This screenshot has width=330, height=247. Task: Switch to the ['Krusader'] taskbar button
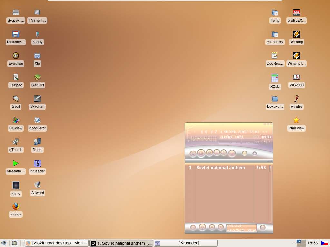coord(185,243)
